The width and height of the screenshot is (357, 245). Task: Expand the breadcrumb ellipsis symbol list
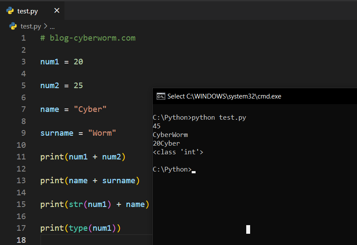[52, 27]
